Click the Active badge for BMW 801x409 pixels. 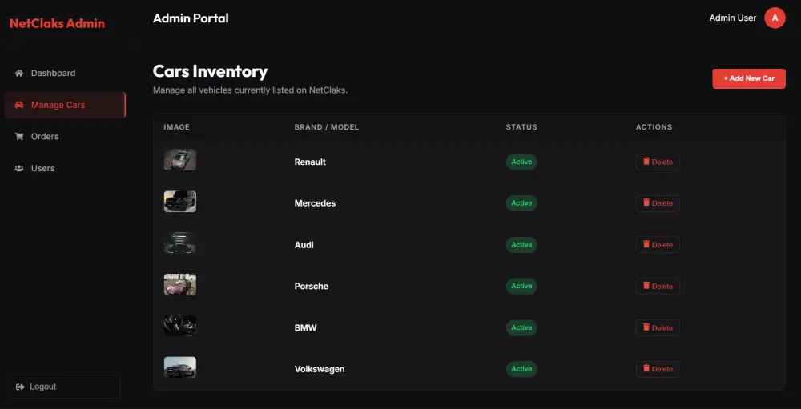coord(521,327)
